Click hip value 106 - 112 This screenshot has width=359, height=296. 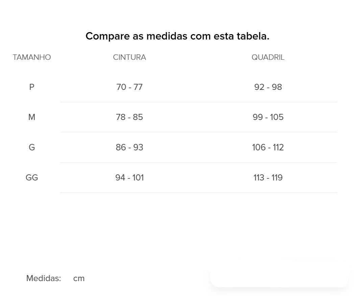click(x=268, y=147)
